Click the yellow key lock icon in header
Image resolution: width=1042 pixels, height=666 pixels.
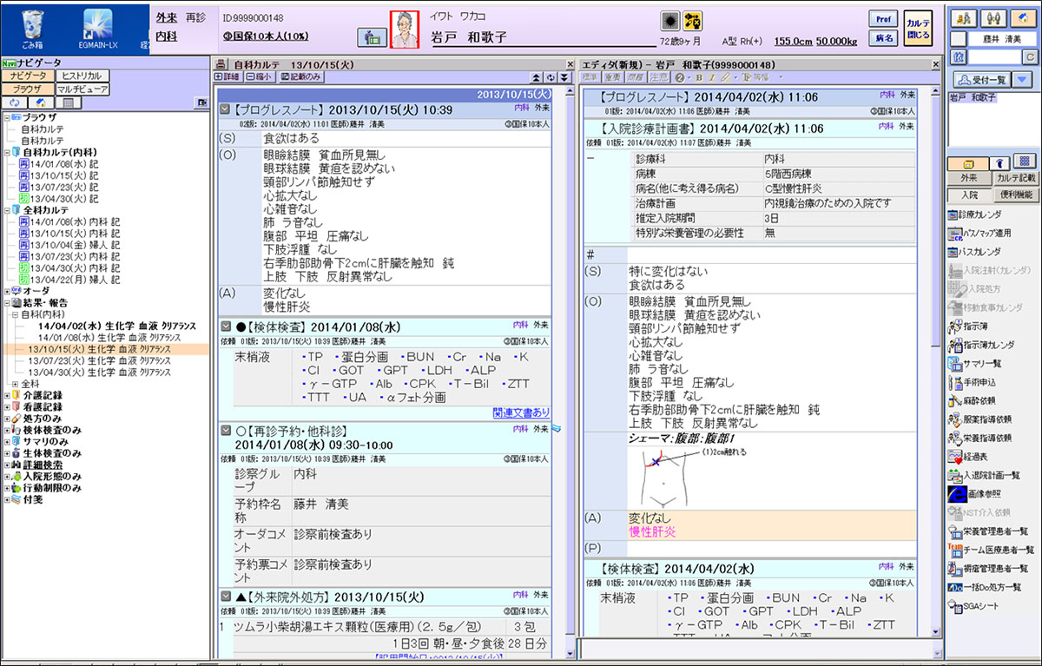pyautogui.click(x=693, y=20)
